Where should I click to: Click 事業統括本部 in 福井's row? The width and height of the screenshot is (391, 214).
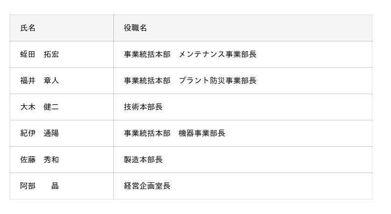click(147, 81)
